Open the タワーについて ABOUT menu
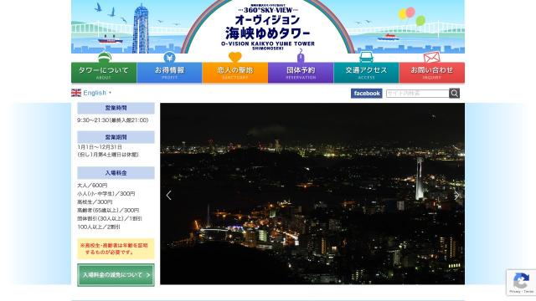Screen dimensions: 536x301 [104, 73]
